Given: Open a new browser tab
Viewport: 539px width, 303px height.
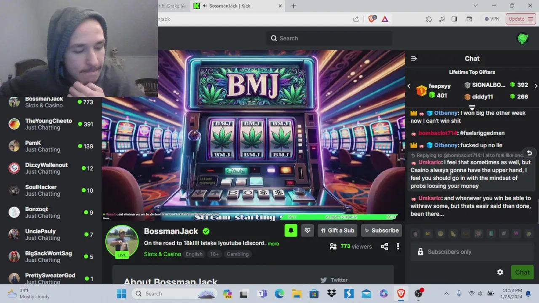Looking at the screenshot, I should coord(294,6).
